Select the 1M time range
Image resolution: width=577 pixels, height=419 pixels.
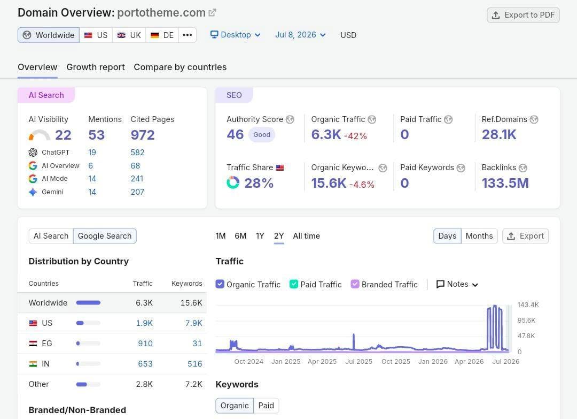[x=221, y=236]
